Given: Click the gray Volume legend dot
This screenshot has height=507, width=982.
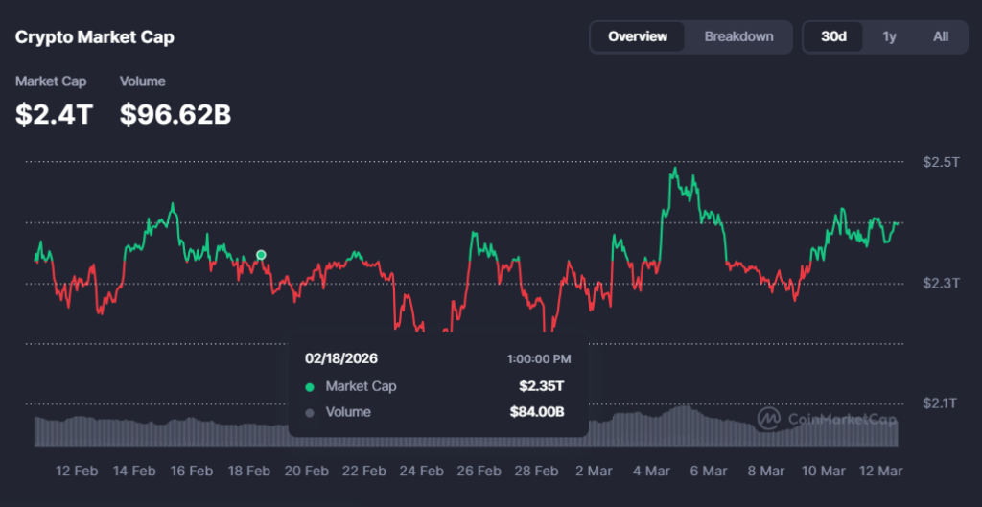Looking at the screenshot, I should [309, 413].
